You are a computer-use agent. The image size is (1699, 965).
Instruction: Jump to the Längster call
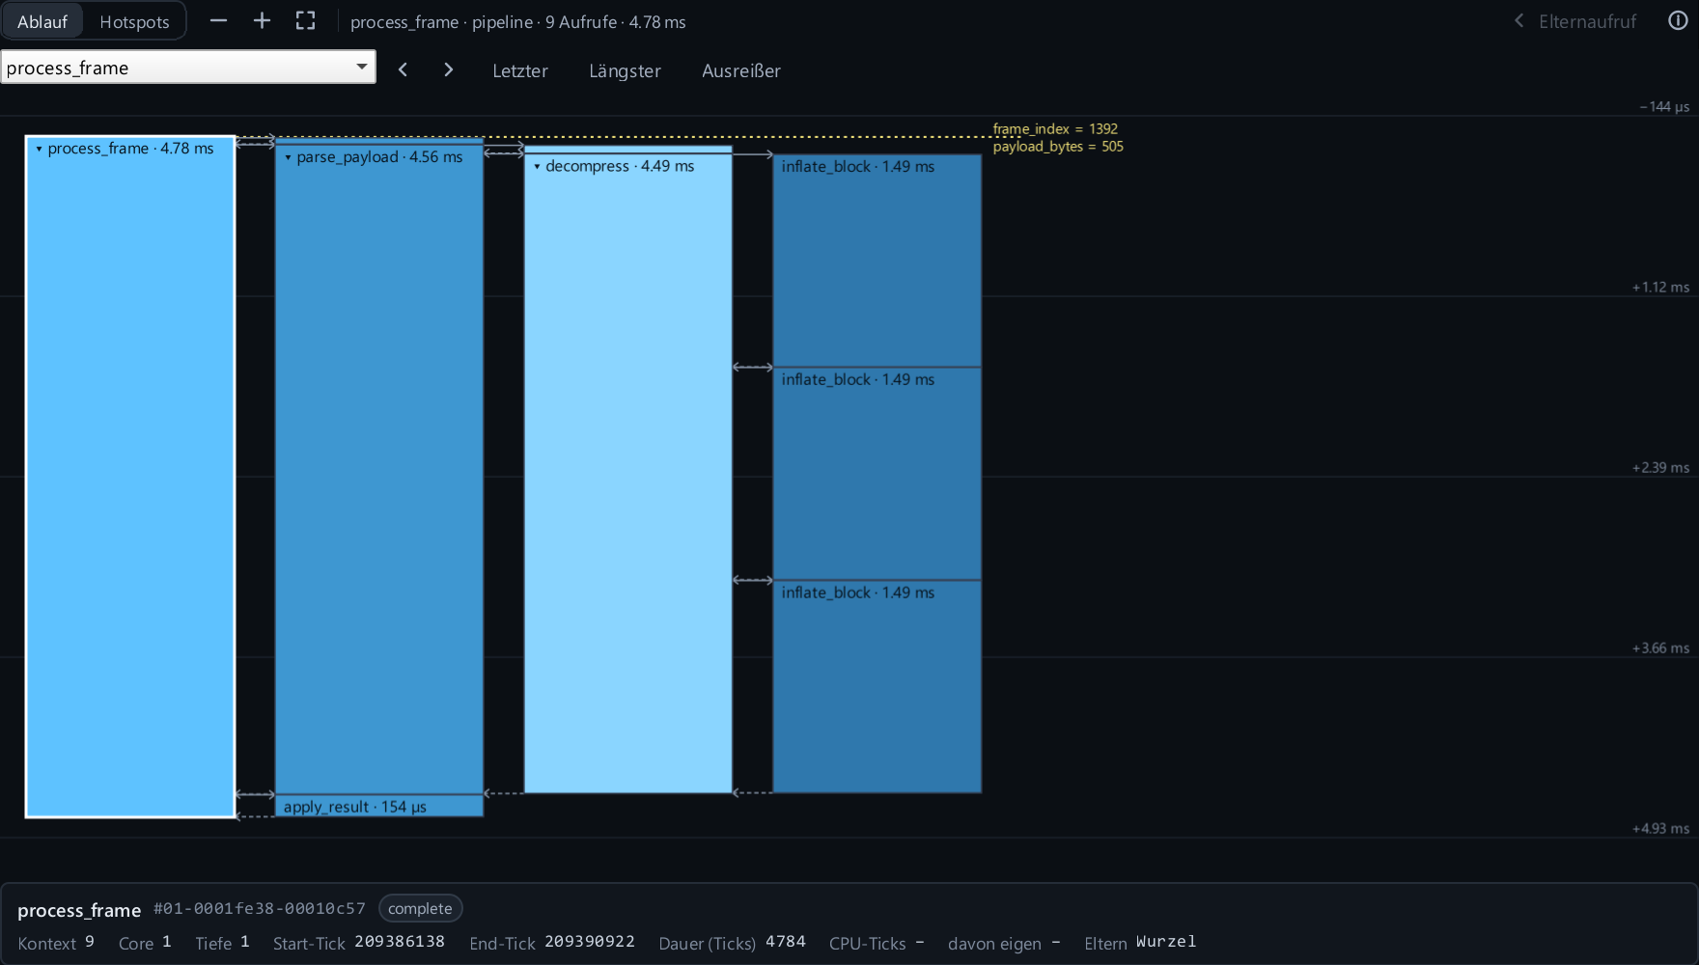pyautogui.click(x=625, y=70)
